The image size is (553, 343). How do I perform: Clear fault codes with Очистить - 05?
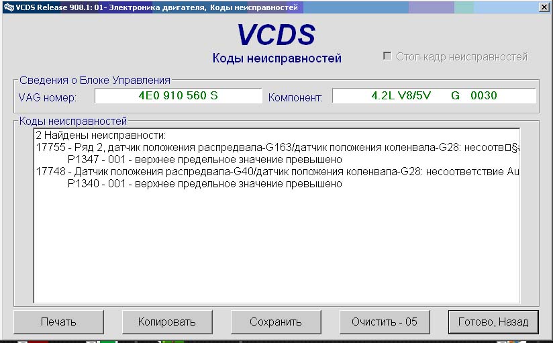[x=384, y=322]
